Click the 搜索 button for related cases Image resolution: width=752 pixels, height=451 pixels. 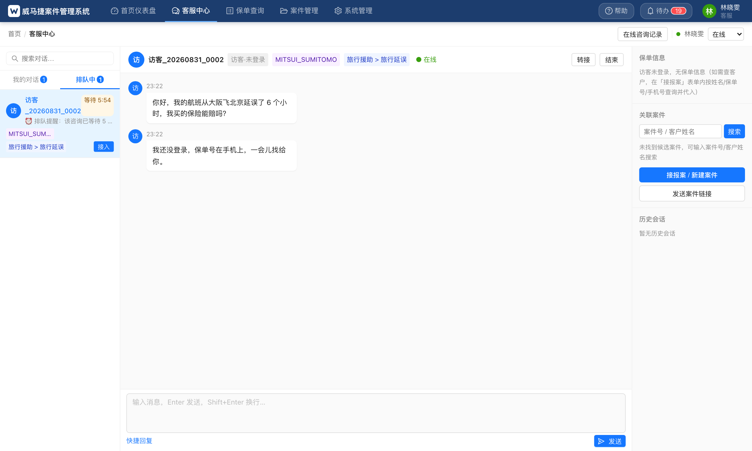(734, 132)
